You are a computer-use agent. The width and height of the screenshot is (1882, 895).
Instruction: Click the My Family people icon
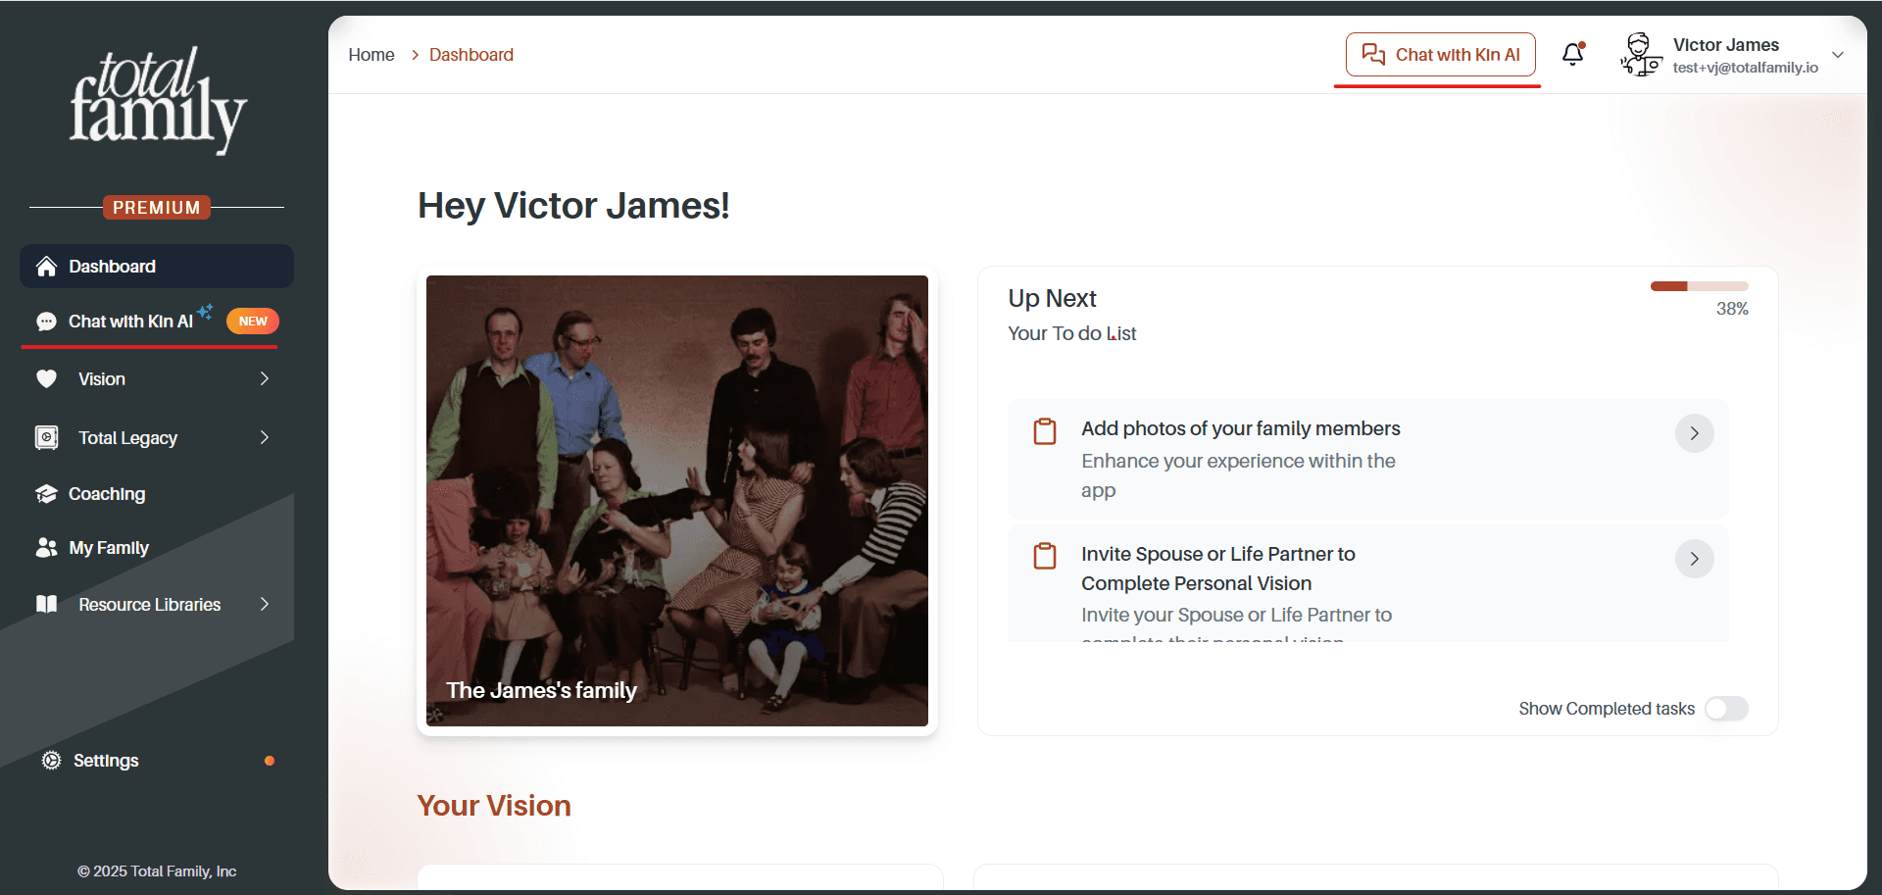point(46,547)
